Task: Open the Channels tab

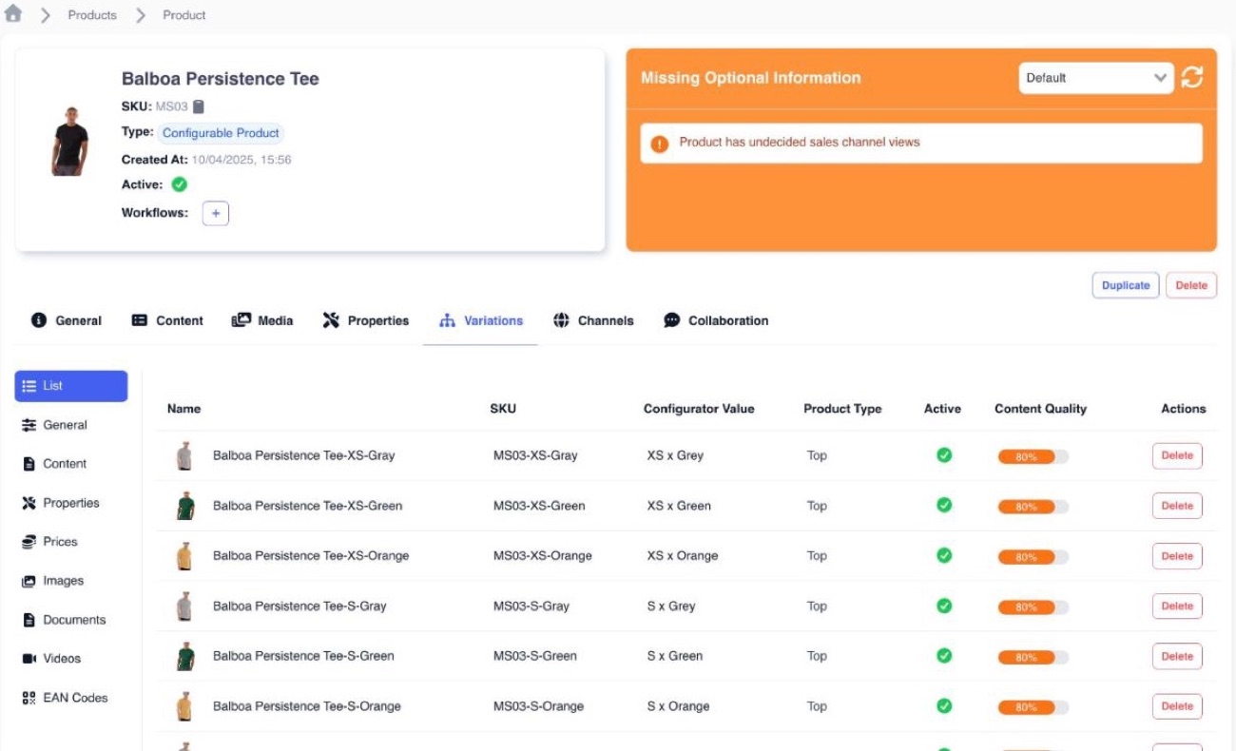Action: (593, 320)
